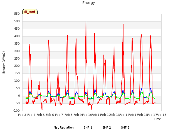Click the 350 y-axis tick label

(17, 44)
